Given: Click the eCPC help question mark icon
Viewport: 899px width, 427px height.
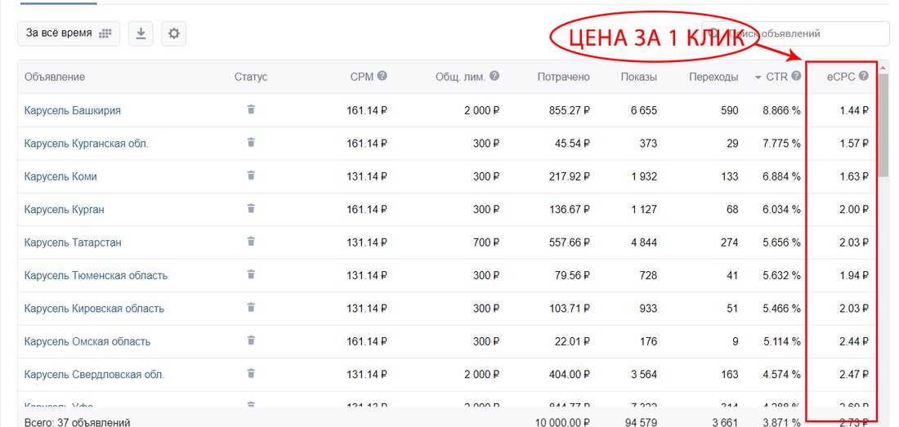Looking at the screenshot, I should pyautogui.click(x=863, y=76).
